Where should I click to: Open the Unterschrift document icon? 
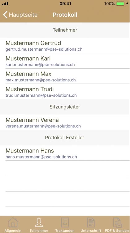click(x=91, y=222)
